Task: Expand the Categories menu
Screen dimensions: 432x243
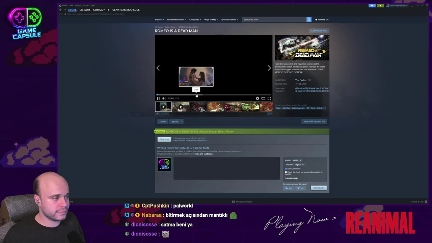Action: [x=195, y=20]
